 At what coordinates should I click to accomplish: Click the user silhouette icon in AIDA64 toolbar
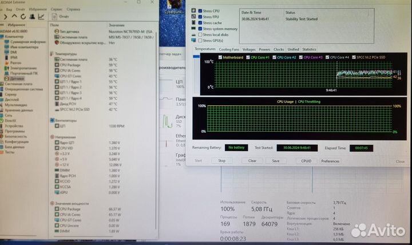pos(32,17)
